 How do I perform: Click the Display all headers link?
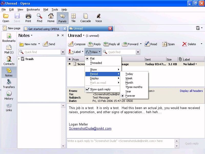(x=191, y=91)
